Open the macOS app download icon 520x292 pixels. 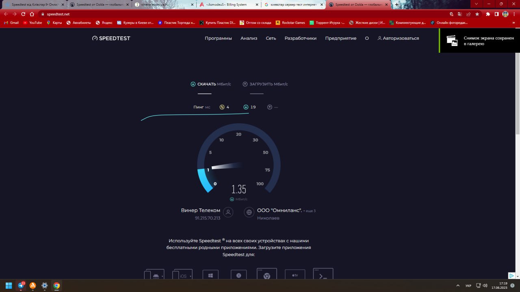coord(239,275)
